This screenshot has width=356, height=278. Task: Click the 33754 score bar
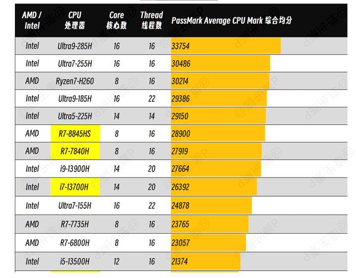[x=225, y=46]
